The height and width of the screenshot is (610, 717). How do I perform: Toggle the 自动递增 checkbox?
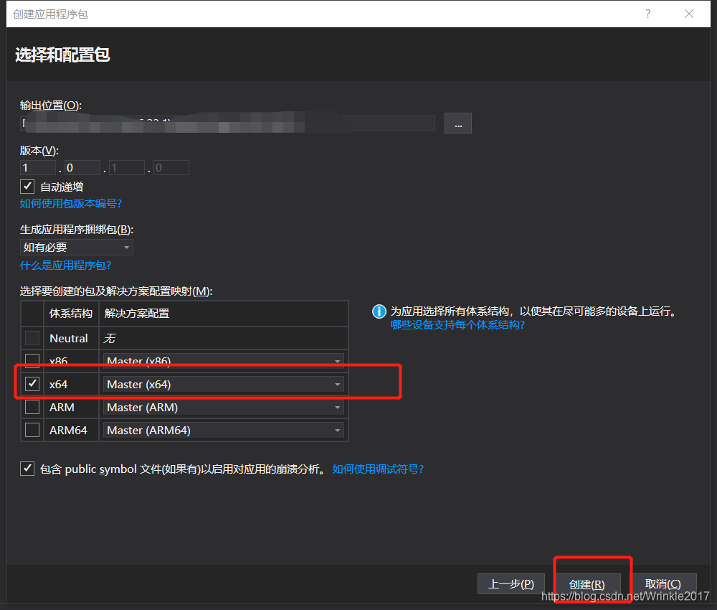click(27, 187)
